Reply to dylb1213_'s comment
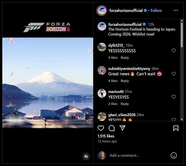Image resolution: width=186 pixels, height=166 pixels. 125,58
